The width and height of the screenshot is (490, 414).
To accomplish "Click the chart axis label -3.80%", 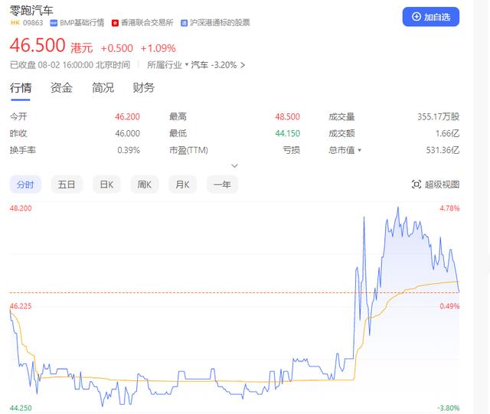I will click(x=449, y=408).
